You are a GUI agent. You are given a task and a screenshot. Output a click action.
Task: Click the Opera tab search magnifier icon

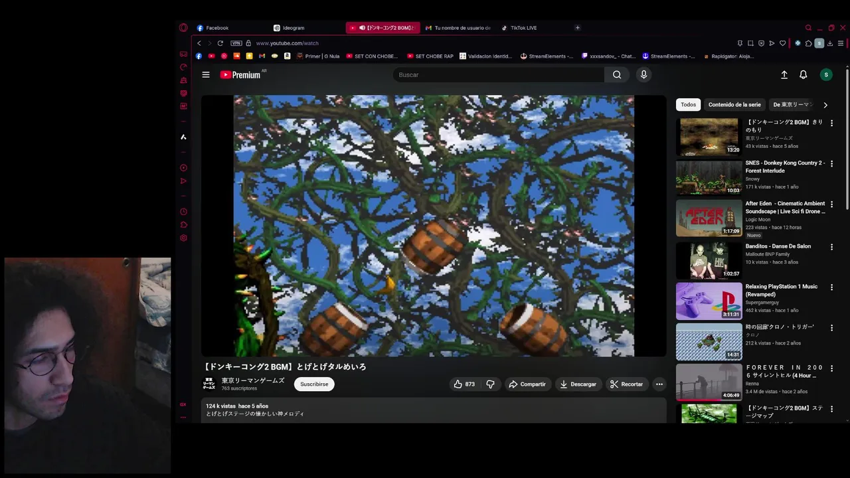click(x=808, y=28)
